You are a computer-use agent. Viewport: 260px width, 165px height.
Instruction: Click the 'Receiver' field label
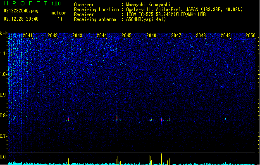click(84, 14)
